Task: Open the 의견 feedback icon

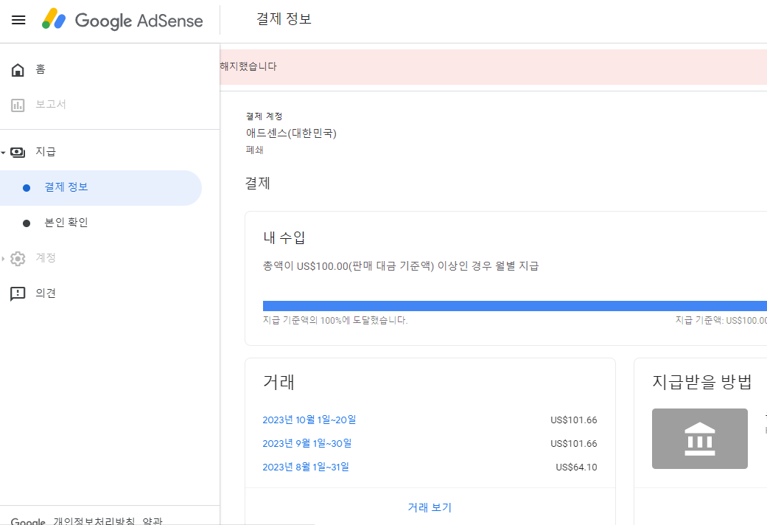Action: pos(17,293)
